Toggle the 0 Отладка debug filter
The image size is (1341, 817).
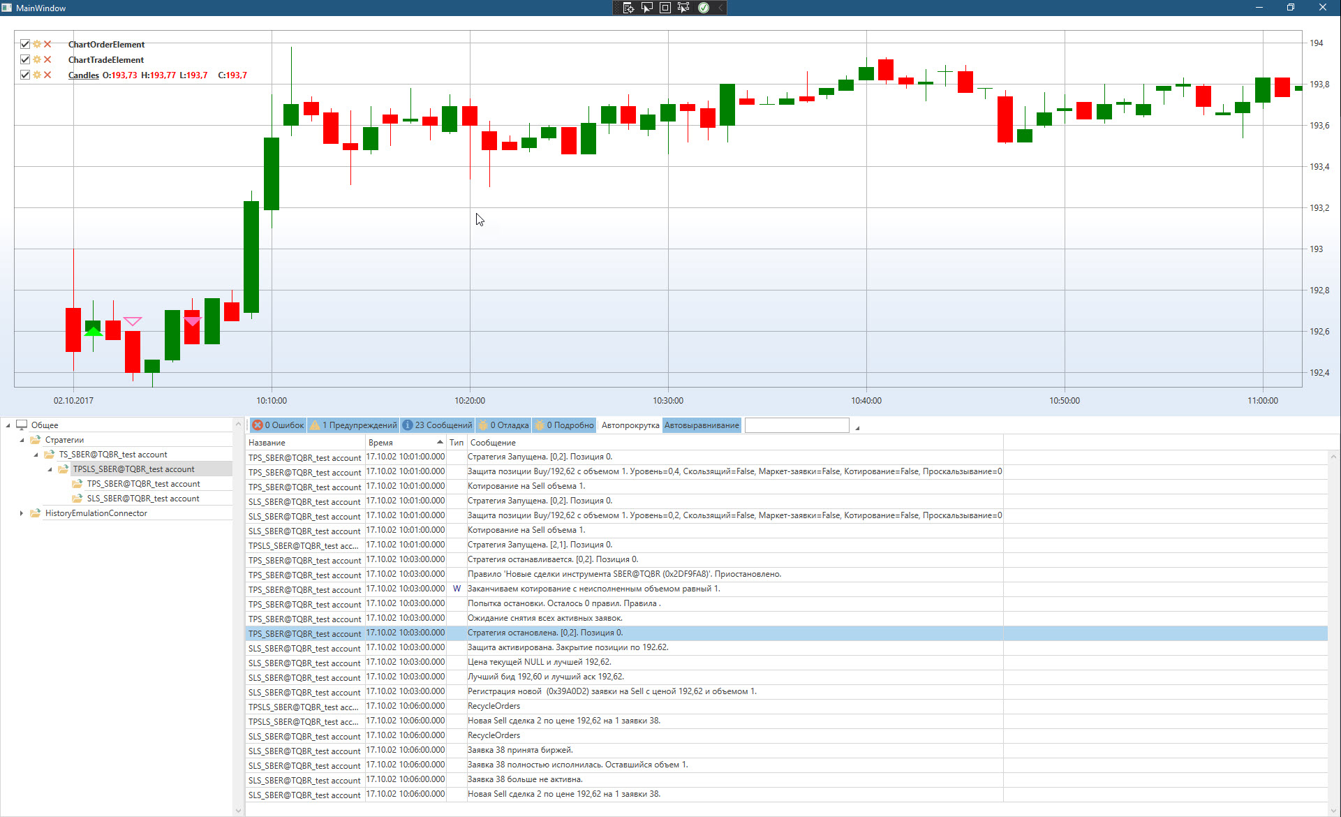[503, 425]
